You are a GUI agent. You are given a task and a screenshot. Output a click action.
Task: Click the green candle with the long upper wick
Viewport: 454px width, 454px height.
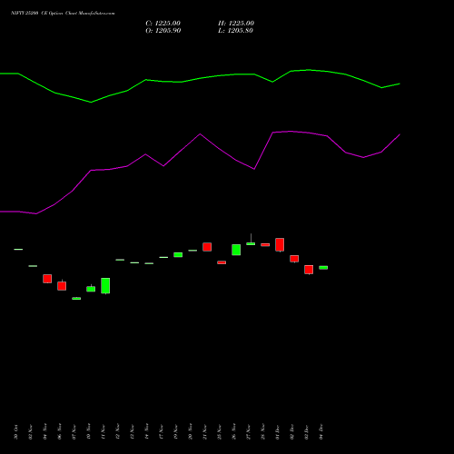pos(251,243)
